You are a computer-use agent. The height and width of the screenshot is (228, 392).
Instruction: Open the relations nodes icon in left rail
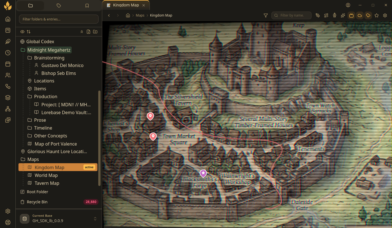tap(8, 86)
